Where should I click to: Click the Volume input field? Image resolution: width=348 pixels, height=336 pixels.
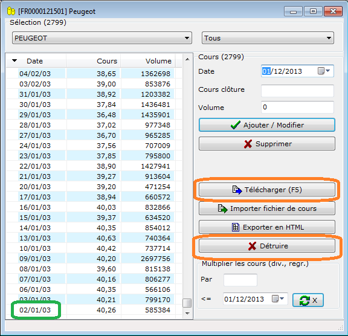297,107
